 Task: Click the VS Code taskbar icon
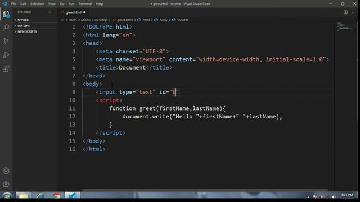tap(73, 196)
